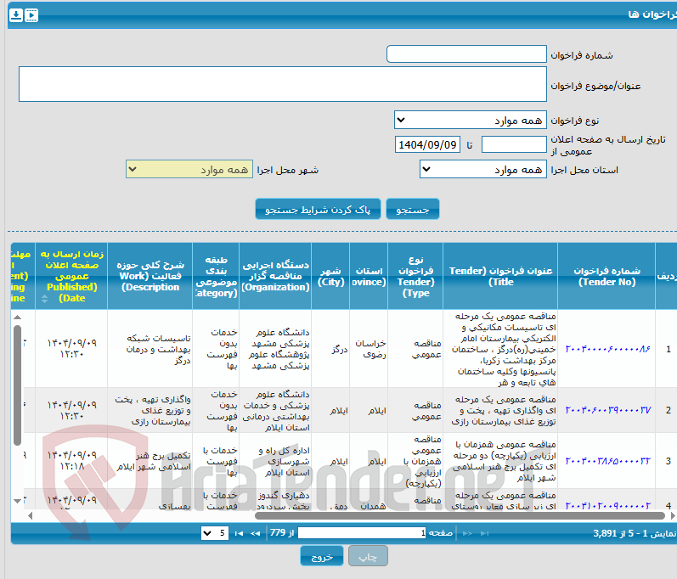Click the download icon in the header
Screen dimensions: 677x579
pyautogui.click(x=16, y=15)
